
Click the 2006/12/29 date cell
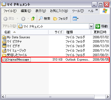[101, 46]
